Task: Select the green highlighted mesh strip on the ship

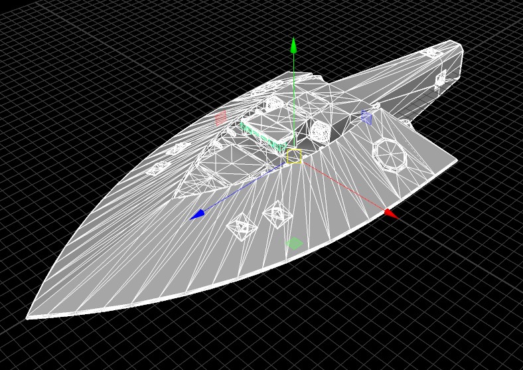Action: coord(263,138)
